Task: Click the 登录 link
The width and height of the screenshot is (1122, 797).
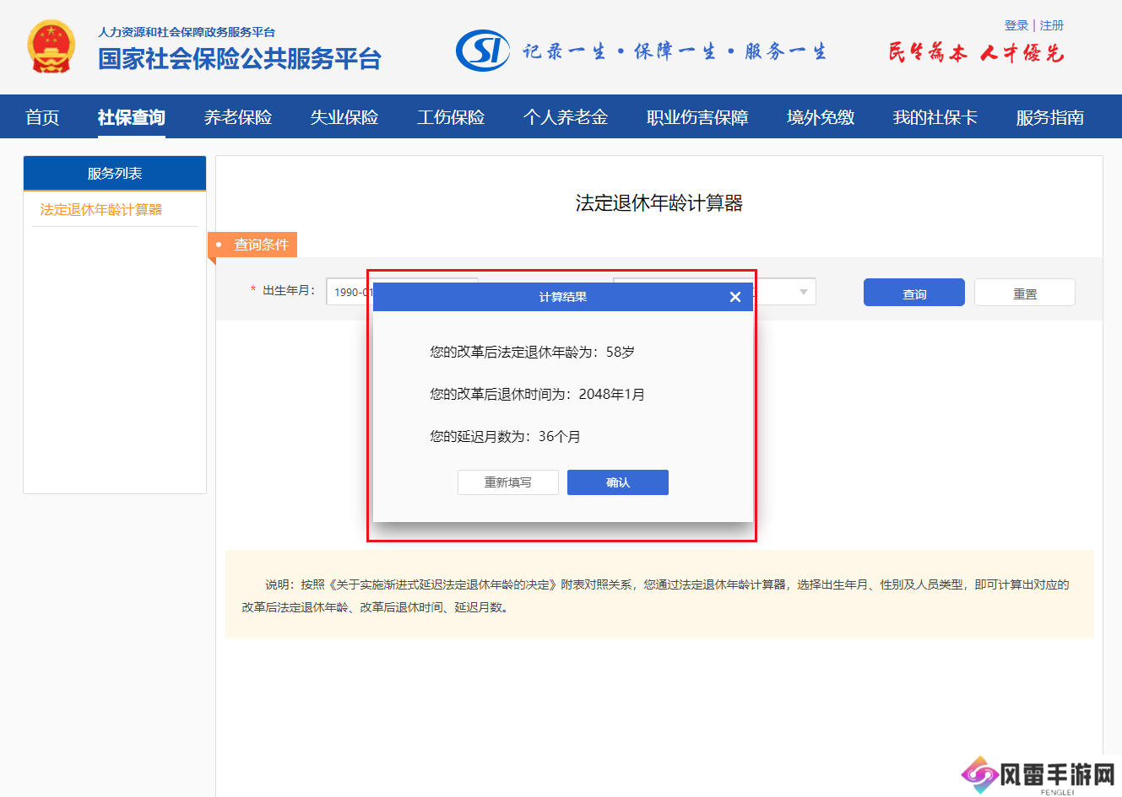Action: (x=1016, y=25)
